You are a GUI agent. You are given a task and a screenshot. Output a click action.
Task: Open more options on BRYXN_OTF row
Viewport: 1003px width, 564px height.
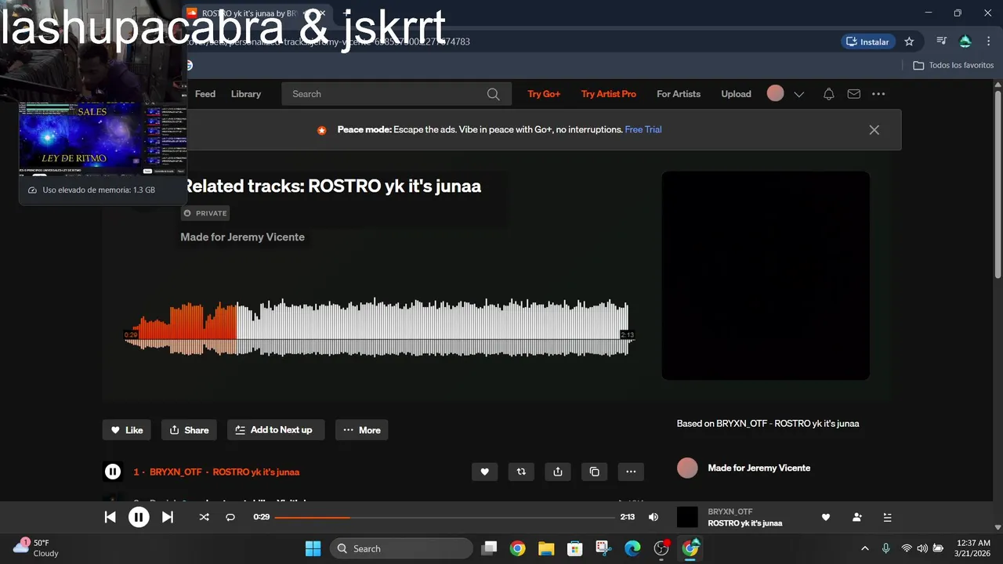coord(631,472)
